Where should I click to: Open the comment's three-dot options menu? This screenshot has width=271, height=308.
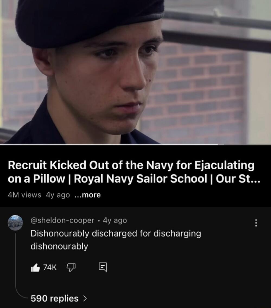pyautogui.click(x=256, y=223)
